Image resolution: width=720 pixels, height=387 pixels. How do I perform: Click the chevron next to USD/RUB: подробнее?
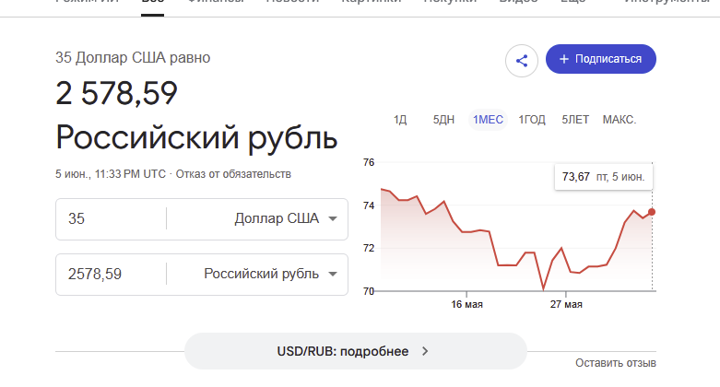point(425,351)
